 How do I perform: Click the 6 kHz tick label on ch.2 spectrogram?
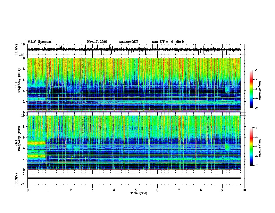pyautogui.click(x=24, y=137)
